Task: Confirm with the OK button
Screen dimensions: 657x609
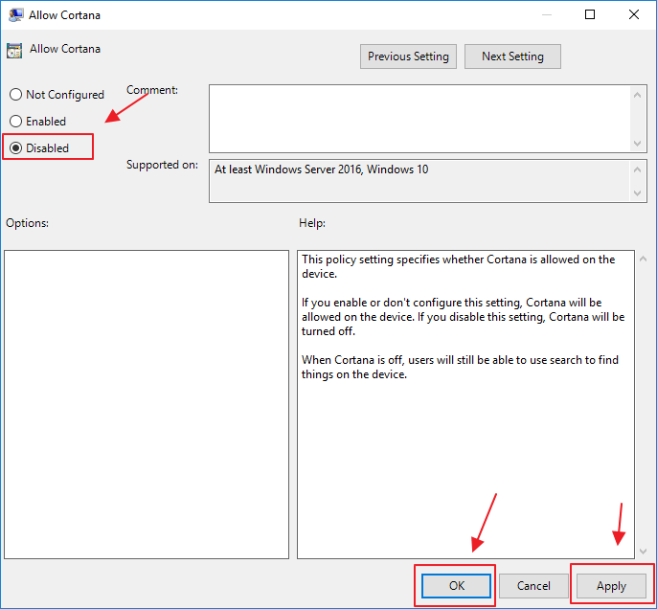Action: [456, 586]
